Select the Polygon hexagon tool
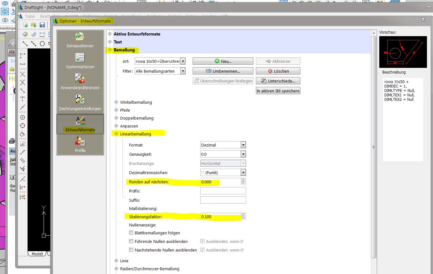The width and height of the screenshot is (433, 274). point(42,43)
